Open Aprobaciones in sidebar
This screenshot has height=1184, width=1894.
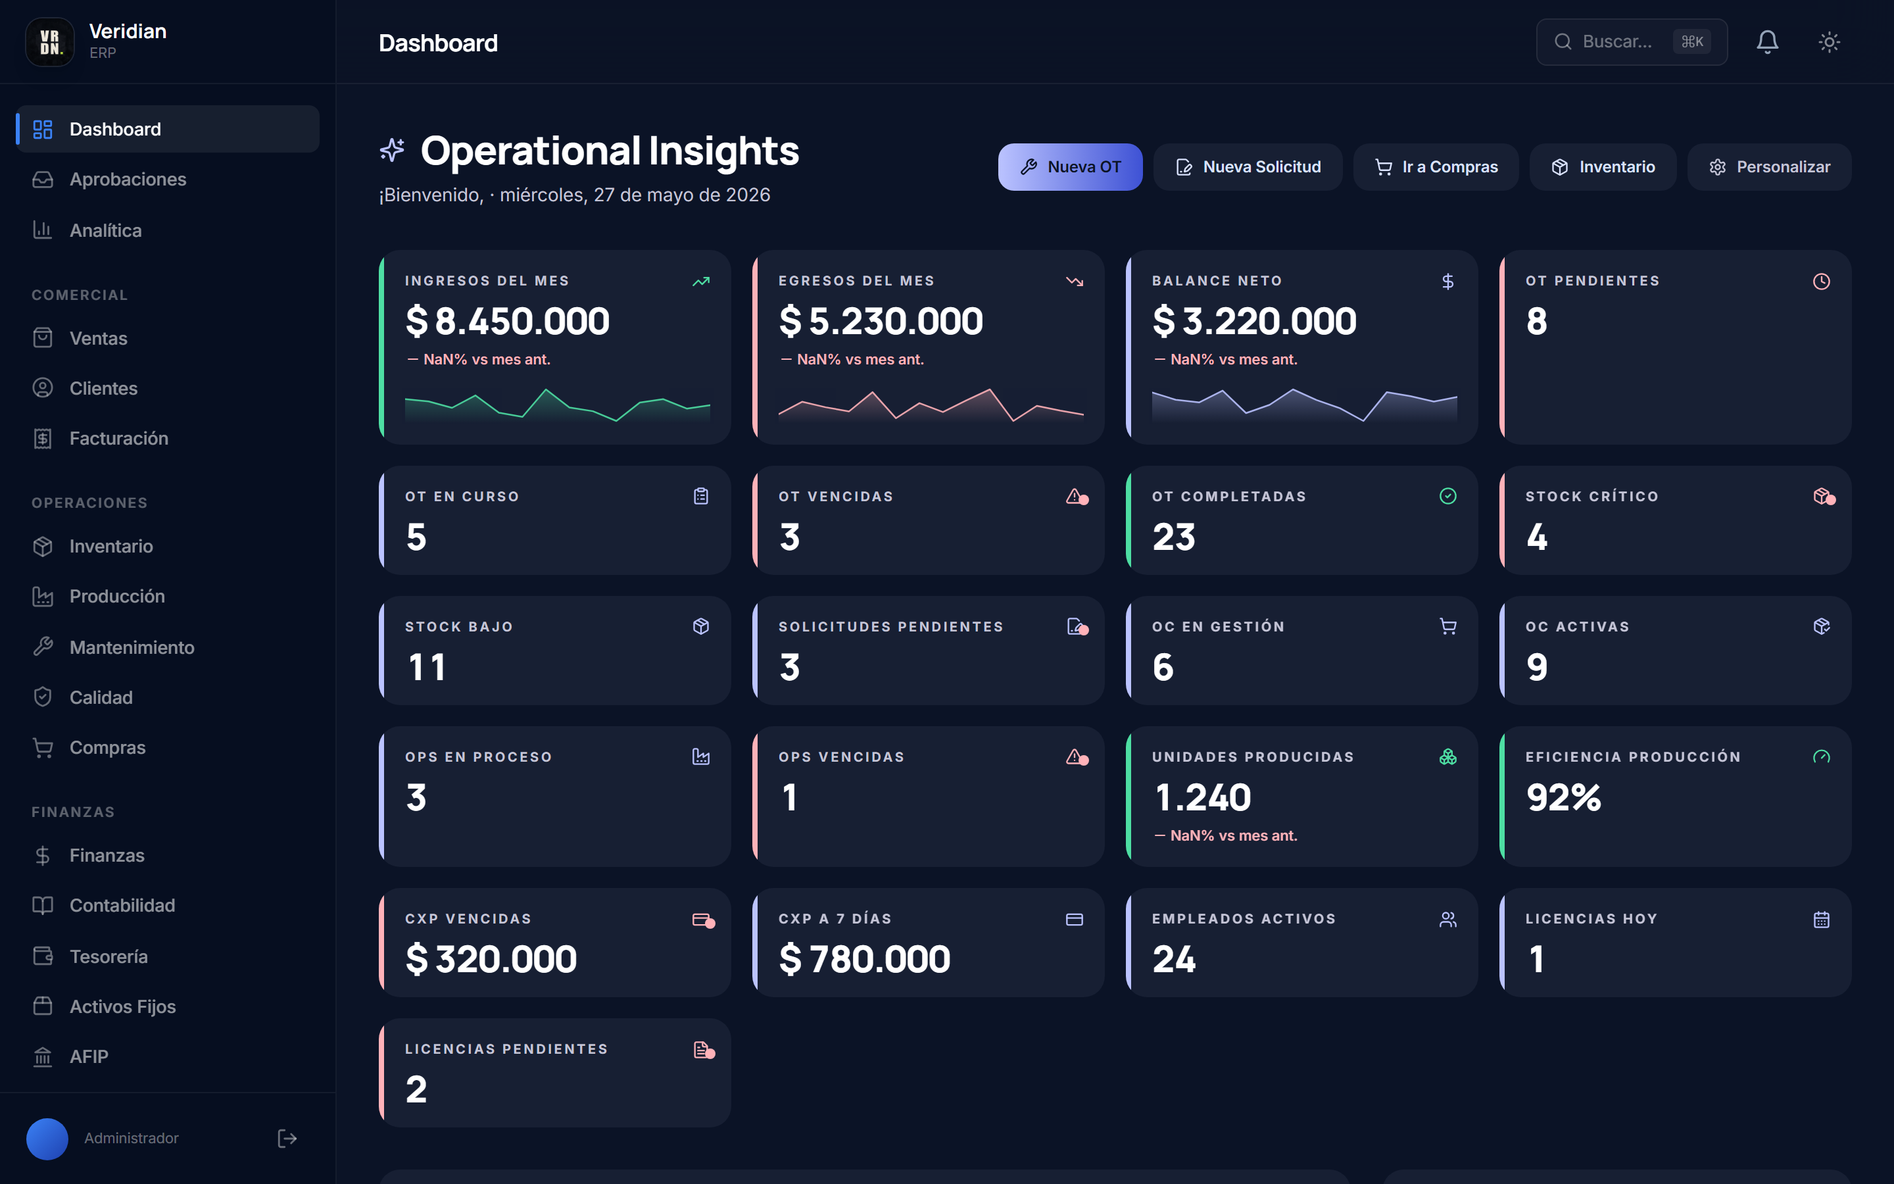coord(168,180)
